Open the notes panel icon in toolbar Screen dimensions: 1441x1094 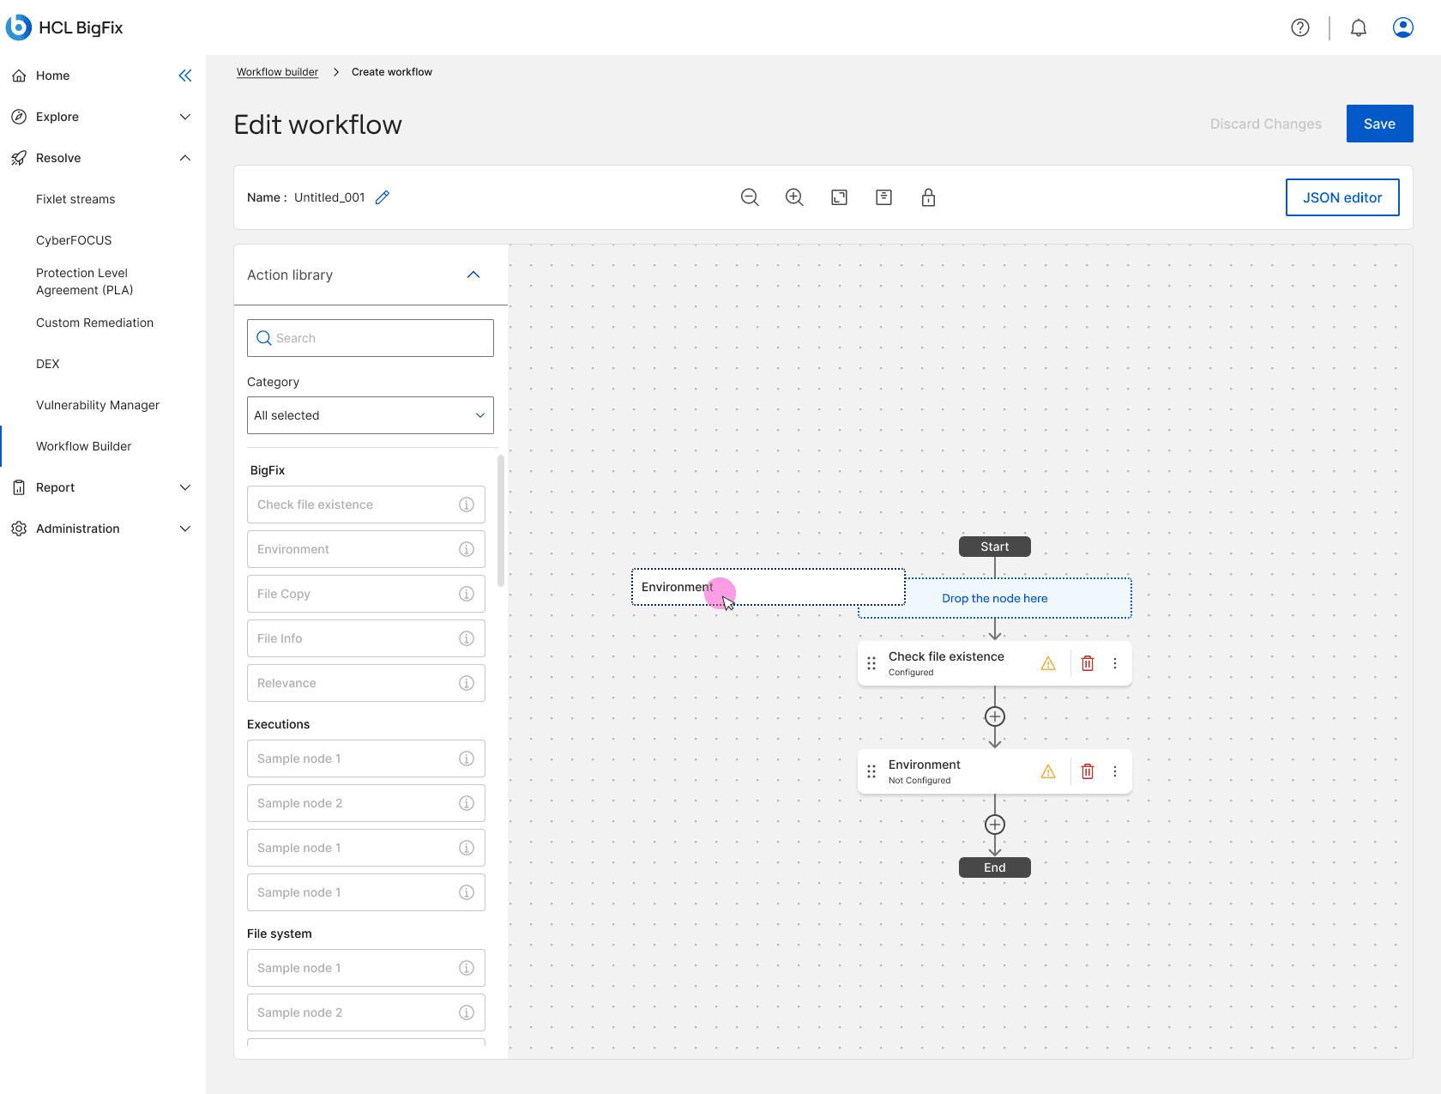point(883,197)
